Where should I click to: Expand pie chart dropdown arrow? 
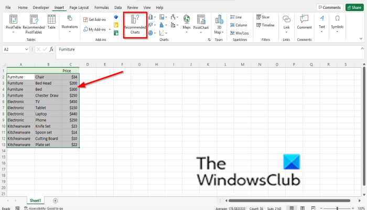[x=155, y=33]
